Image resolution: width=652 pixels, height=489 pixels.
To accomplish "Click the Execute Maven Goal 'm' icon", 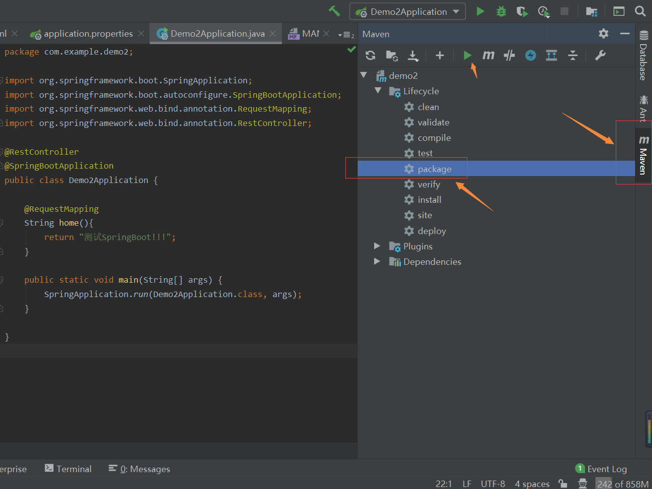I will (488, 56).
